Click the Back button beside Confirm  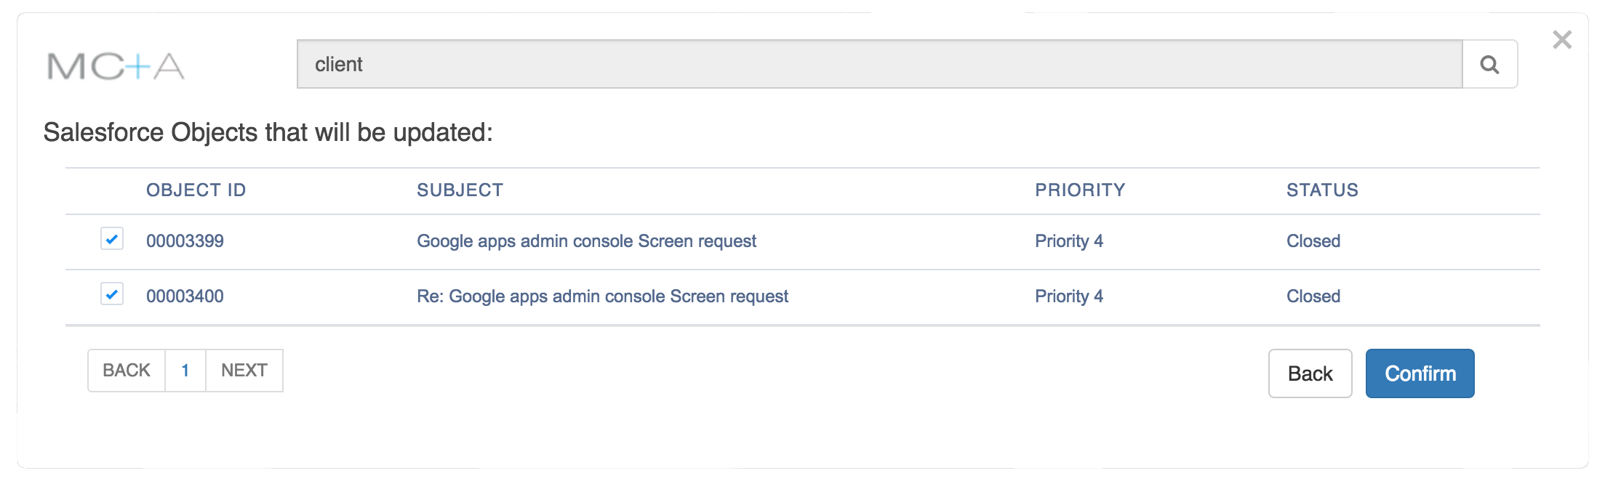click(1310, 373)
